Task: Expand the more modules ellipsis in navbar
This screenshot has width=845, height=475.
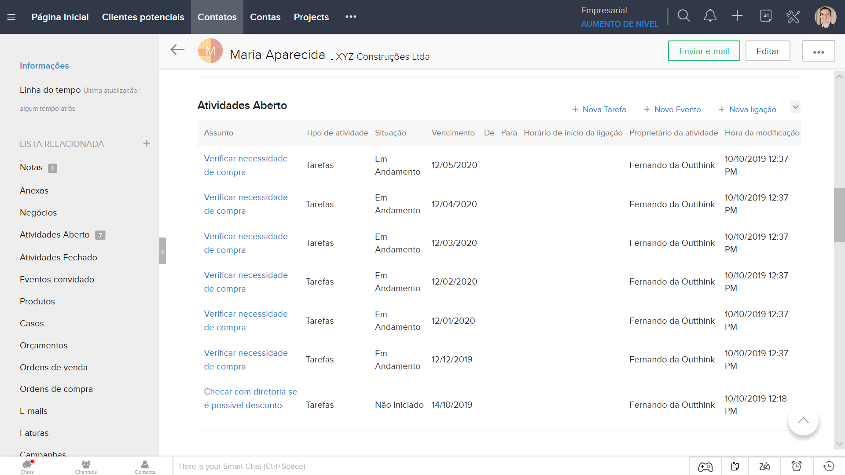Action: (351, 17)
